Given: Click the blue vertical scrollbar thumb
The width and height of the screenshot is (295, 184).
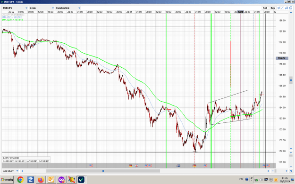Looking at the screenshot, I should [x=291, y=80].
